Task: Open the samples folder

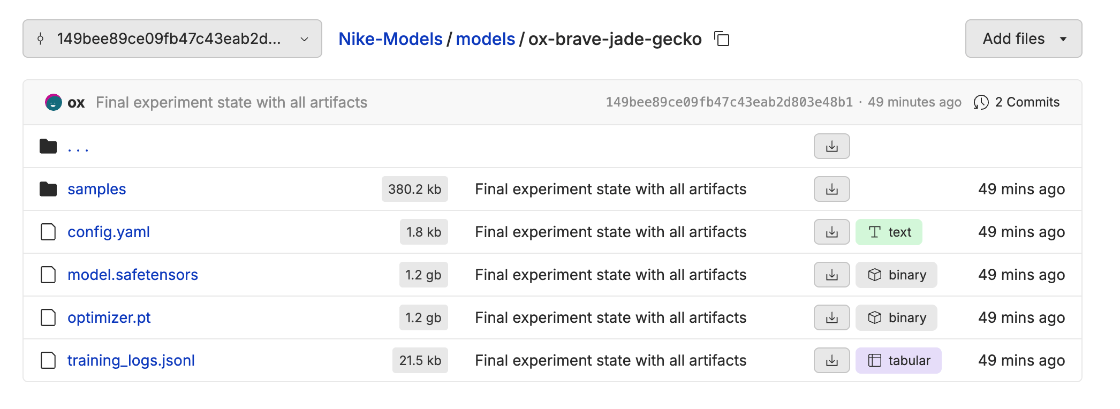Action: point(96,189)
